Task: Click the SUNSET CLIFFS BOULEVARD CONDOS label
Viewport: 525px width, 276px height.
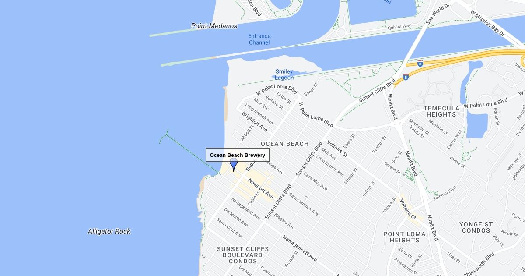Action: 243,255
